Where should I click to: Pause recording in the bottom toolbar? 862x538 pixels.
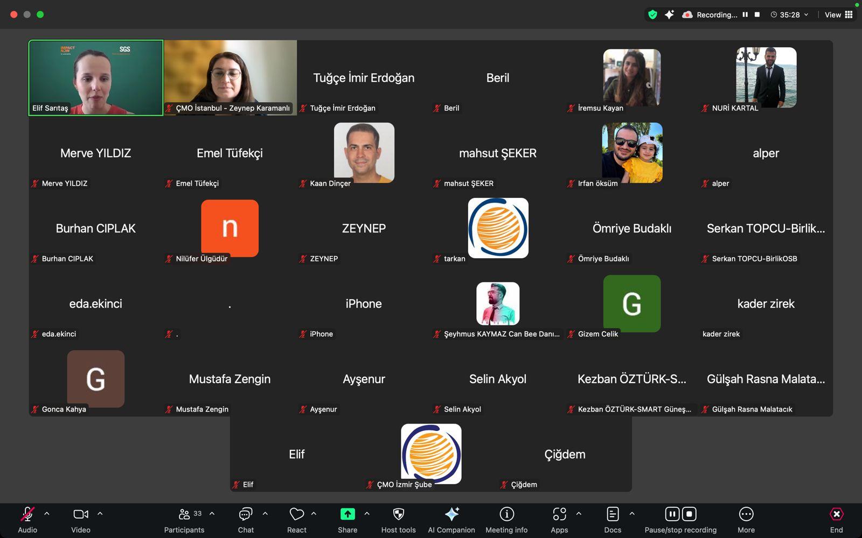coord(672,514)
